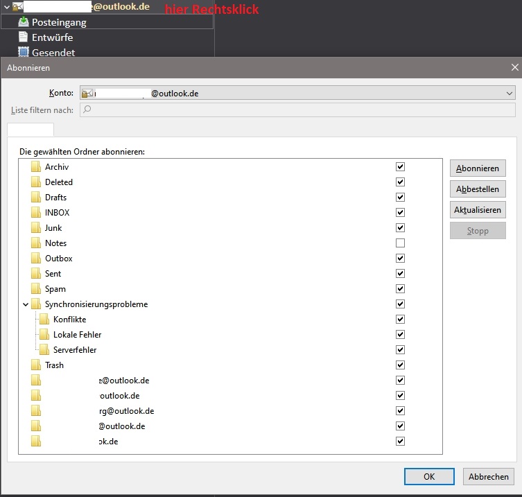Close the Abonnieren dialog

click(514, 67)
